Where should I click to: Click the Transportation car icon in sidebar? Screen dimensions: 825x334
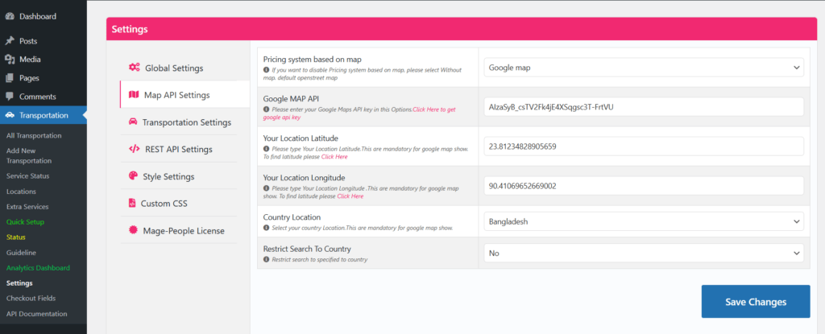coord(10,115)
